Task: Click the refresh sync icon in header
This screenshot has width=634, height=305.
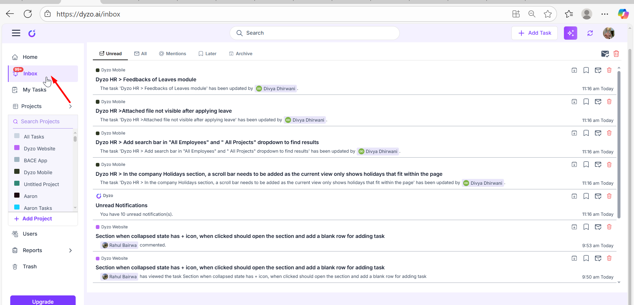Action: click(x=590, y=33)
